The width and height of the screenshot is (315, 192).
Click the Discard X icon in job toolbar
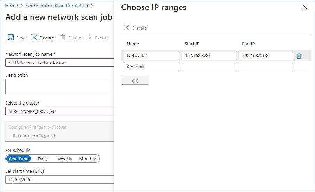coord(34,37)
